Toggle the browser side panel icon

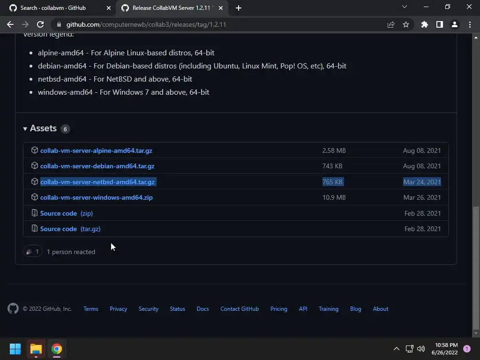click(440, 24)
